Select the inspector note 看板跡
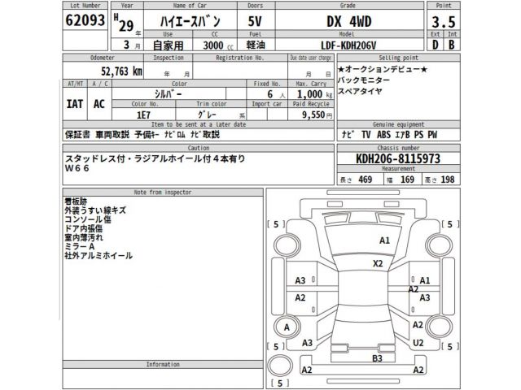Viewport: 521px width, 390px height. (x=76, y=201)
